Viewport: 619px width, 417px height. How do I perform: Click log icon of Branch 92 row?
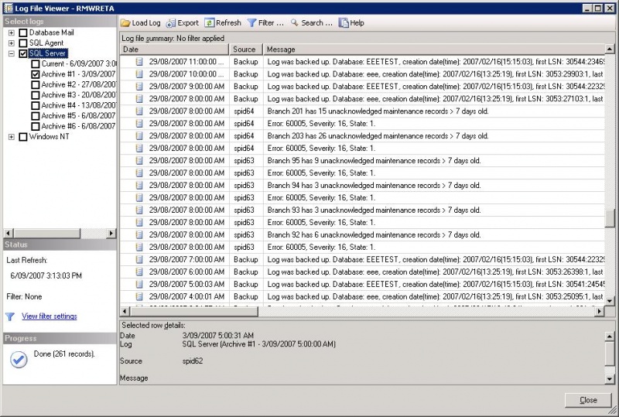[x=139, y=234]
